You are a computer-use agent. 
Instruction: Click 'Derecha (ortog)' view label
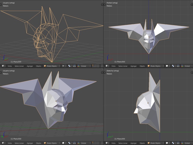click(x=113, y=71)
